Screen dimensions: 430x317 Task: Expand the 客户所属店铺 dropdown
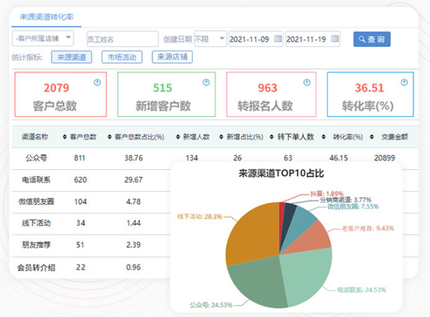coord(43,38)
